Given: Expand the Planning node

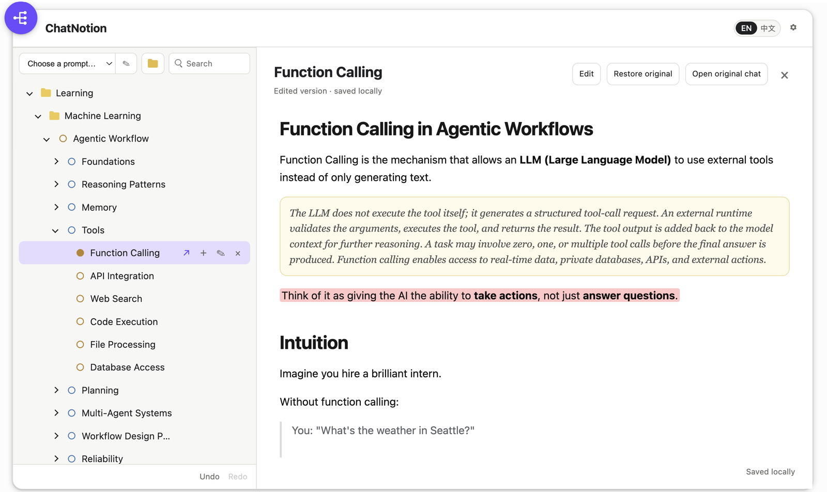Looking at the screenshot, I should click(x=56, y=390).
